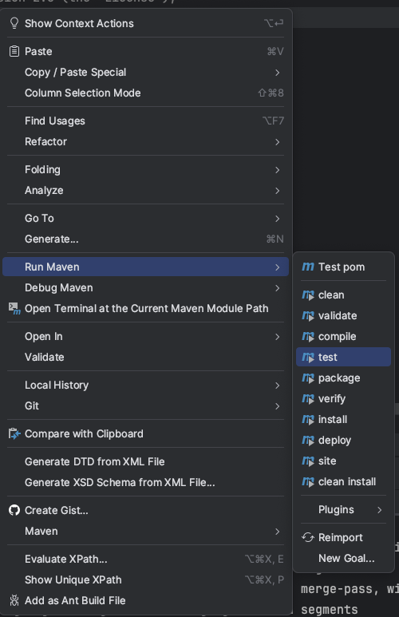Expand the Local History submenu

(x=145, y=386)
